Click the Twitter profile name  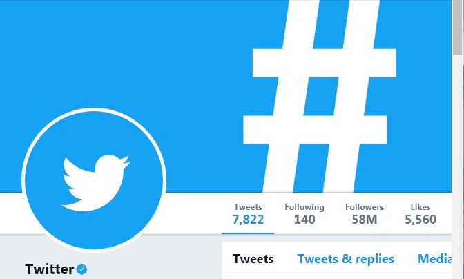tap(50, 269)
